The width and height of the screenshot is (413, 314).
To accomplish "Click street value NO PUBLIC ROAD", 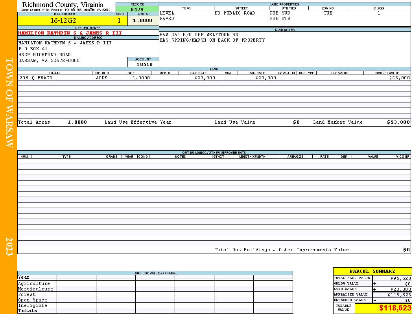I will (x=235, y=13).
